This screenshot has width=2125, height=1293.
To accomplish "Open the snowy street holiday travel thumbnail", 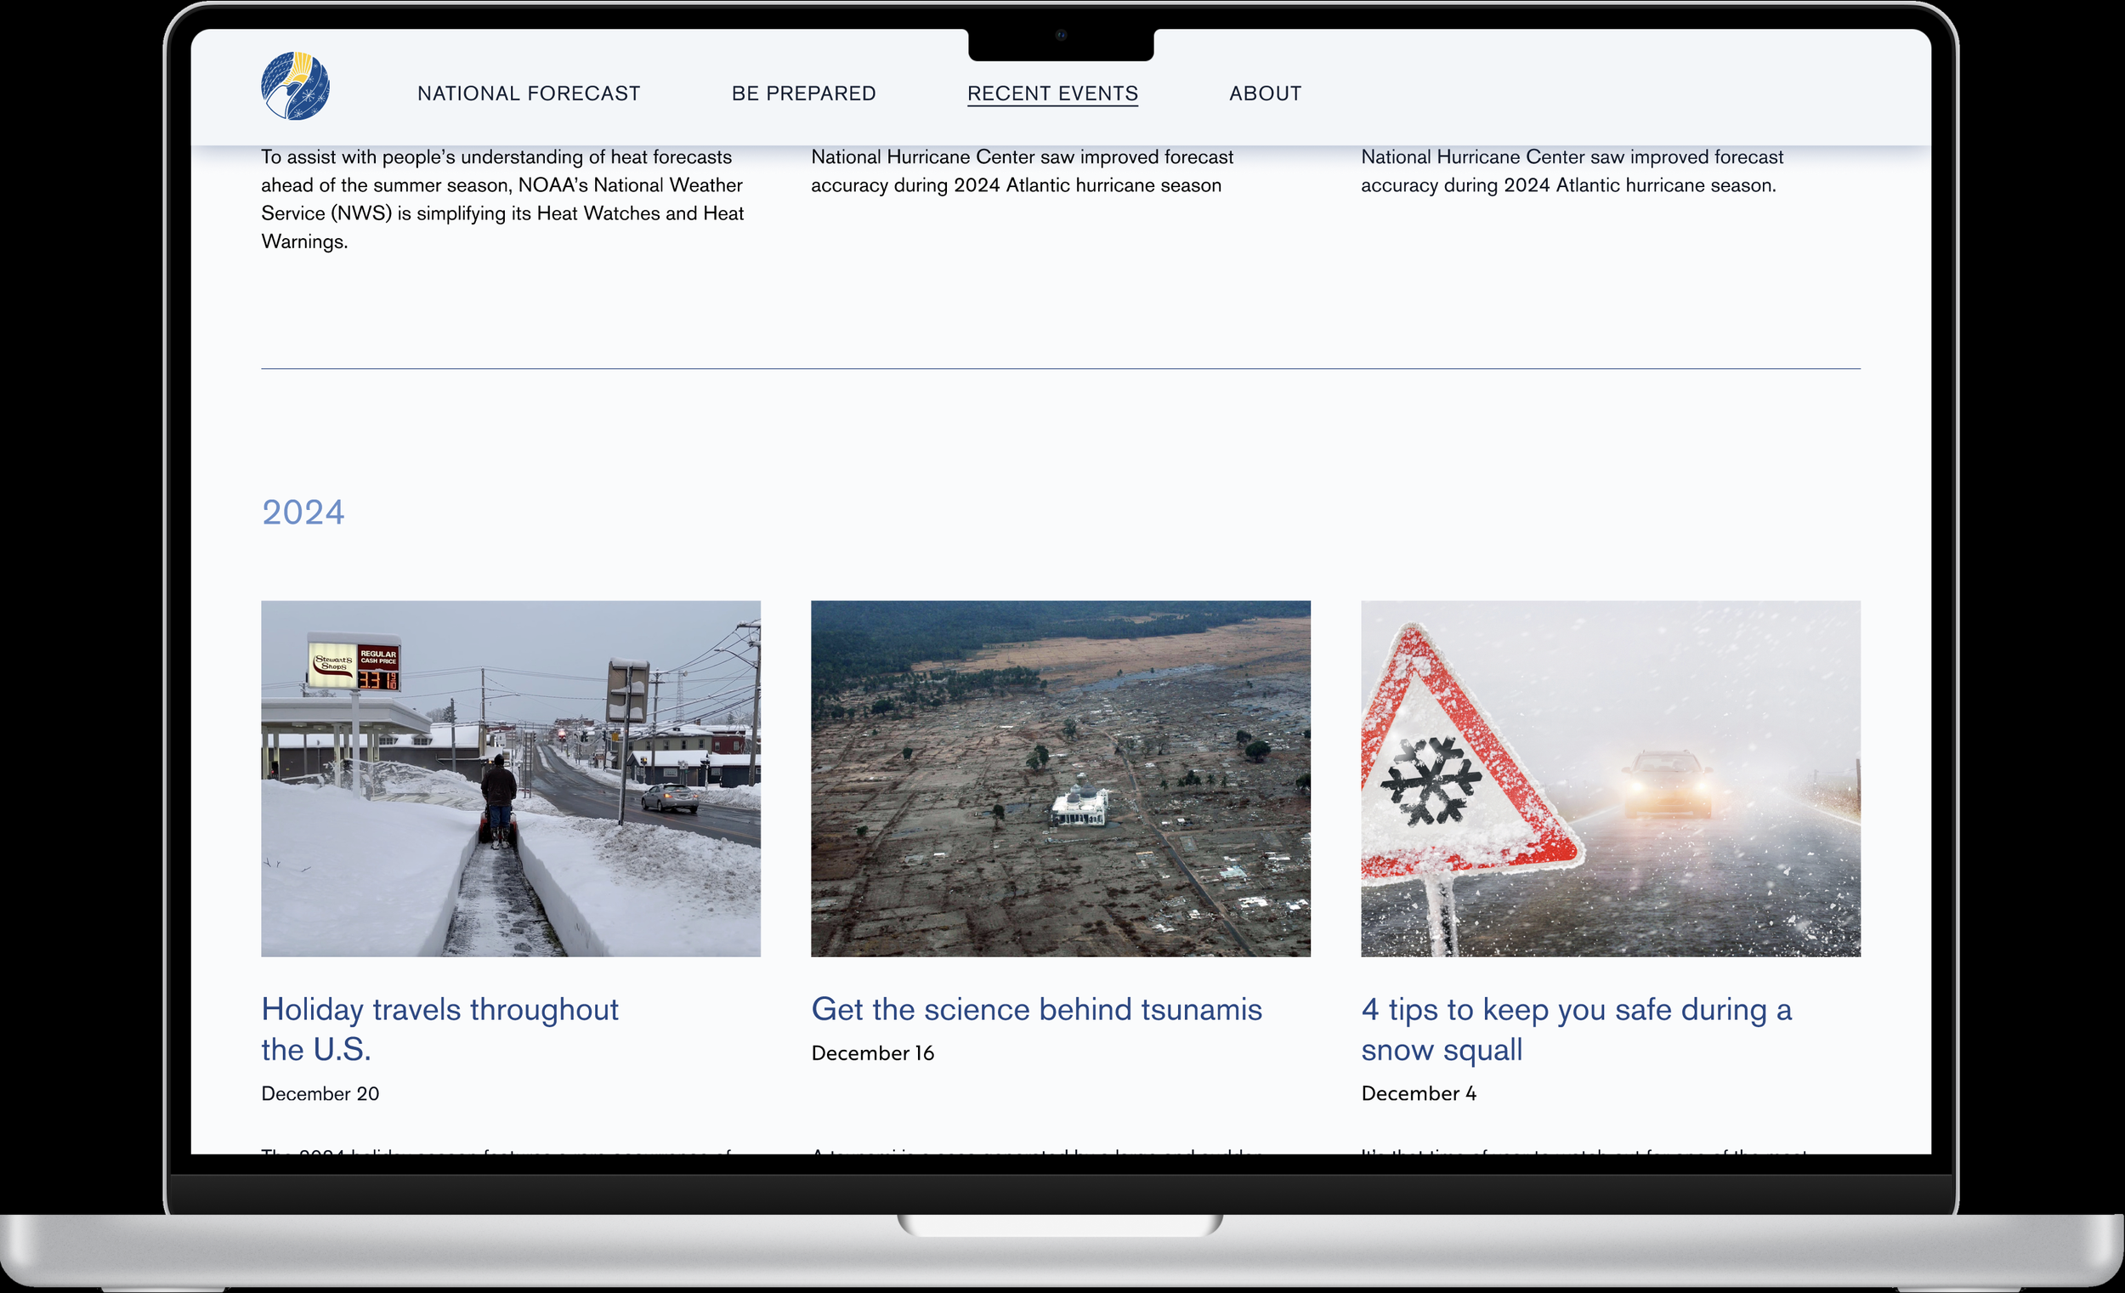I will (x=511, y=778).
